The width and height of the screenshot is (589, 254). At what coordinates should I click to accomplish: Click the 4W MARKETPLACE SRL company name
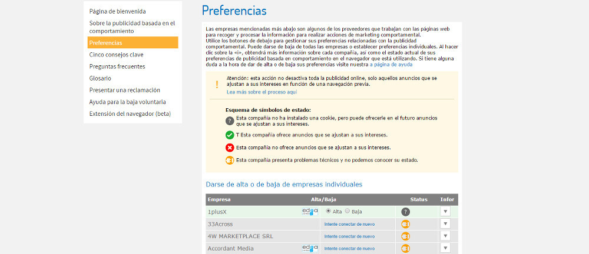(240, 236)
